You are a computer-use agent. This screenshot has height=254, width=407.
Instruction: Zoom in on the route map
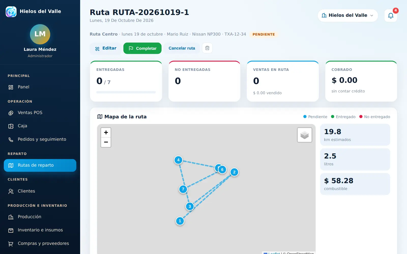[106, 133]
